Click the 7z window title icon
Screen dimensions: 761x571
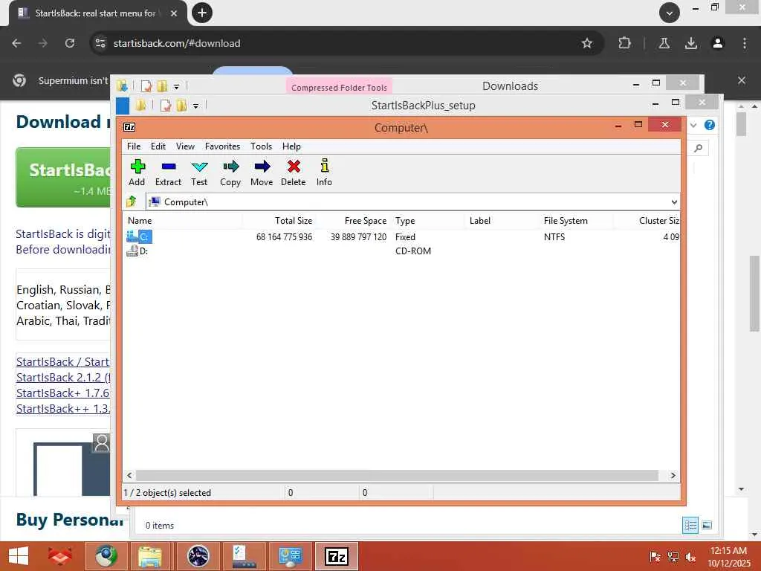pyautogui.click(x=129, y=127)
